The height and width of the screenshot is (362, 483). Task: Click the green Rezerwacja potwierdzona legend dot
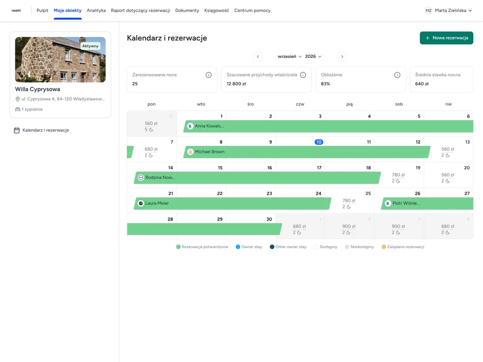click(178, 247)
